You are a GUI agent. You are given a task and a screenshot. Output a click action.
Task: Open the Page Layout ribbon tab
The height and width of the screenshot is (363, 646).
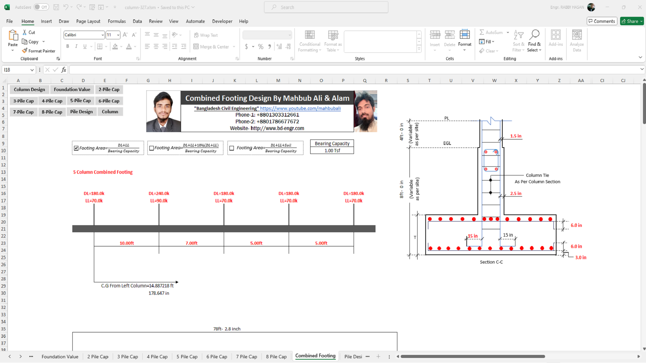click(88, 21)
